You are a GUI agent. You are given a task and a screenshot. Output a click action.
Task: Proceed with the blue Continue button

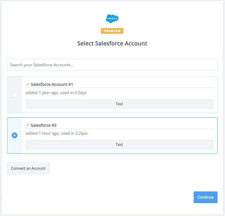coord(206,197)
